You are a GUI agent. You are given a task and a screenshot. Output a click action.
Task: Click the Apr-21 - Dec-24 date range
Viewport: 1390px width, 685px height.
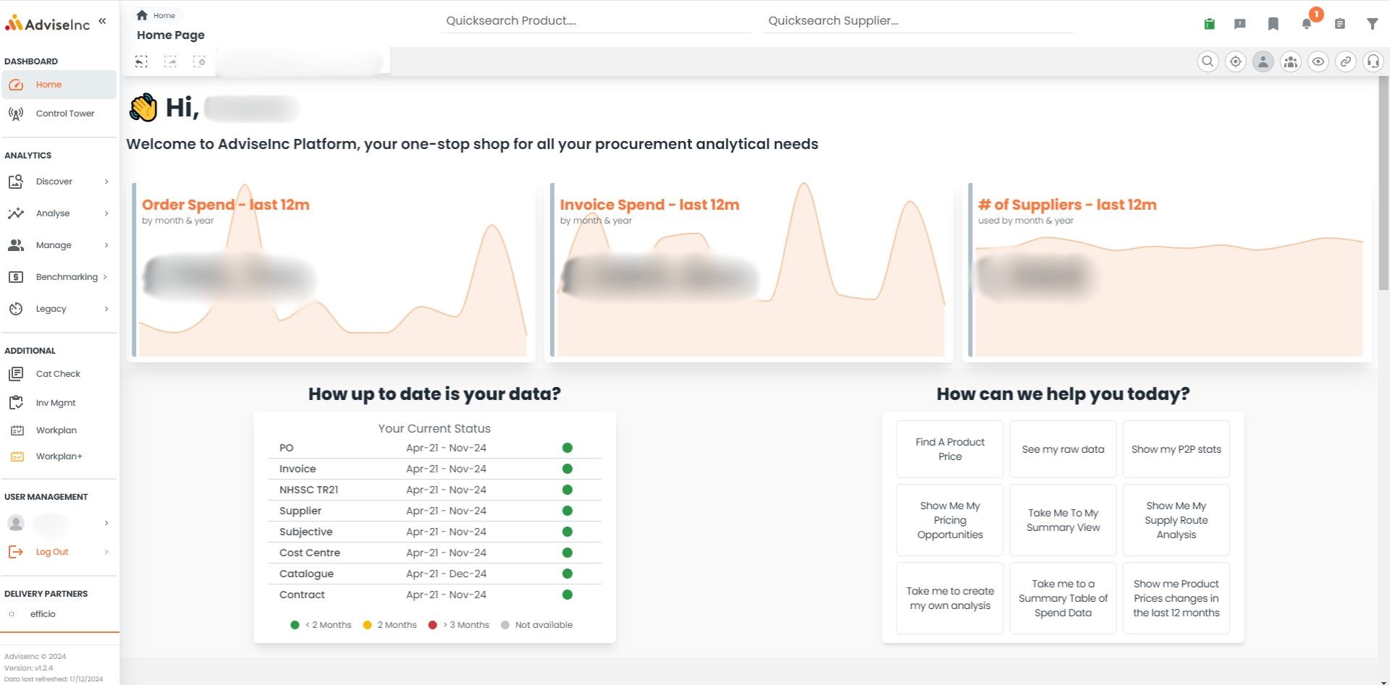(446, 574)
